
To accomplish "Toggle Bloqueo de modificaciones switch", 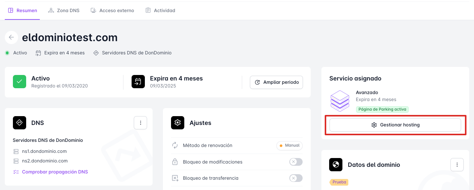I will tap(296, 162).
